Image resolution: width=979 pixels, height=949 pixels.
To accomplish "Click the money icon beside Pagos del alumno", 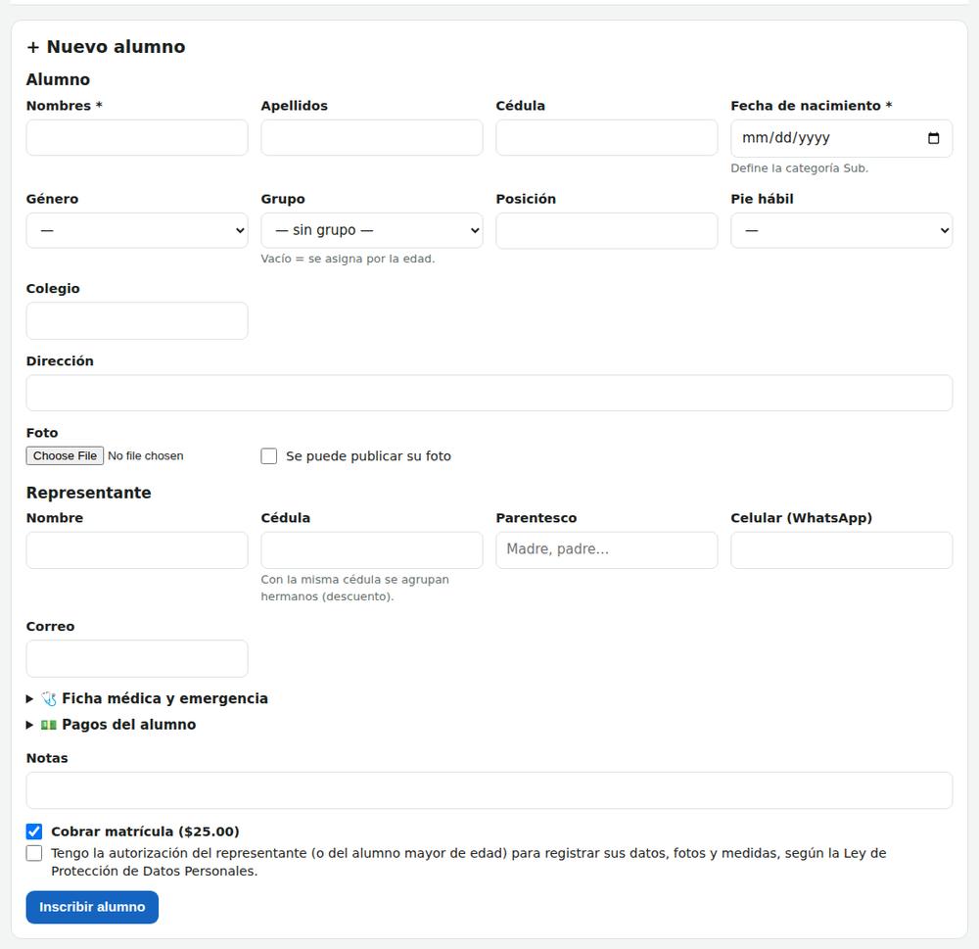I will click(49, 725).
